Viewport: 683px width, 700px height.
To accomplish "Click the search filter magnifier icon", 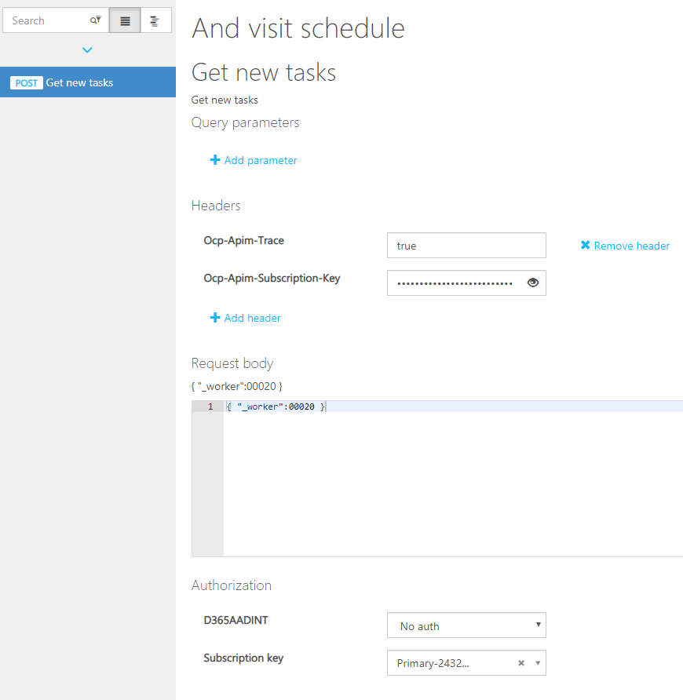I will 95,21.
